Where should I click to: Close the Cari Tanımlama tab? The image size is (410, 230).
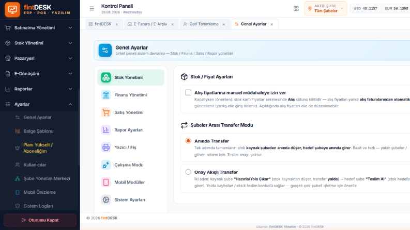pyautogui.click(x=224, y=24)
